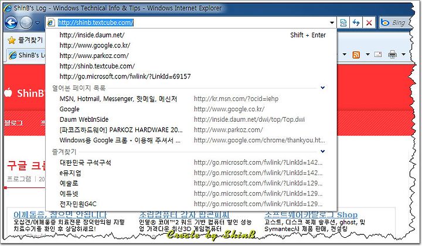Click the Compatibility View icon
Viewport: 422px width, 246px height.
343,23
